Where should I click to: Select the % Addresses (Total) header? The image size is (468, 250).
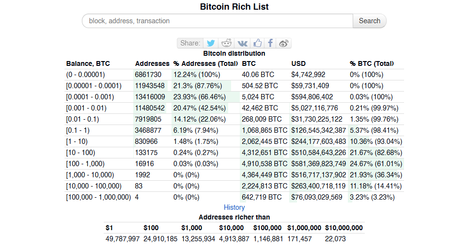[205, 63]
